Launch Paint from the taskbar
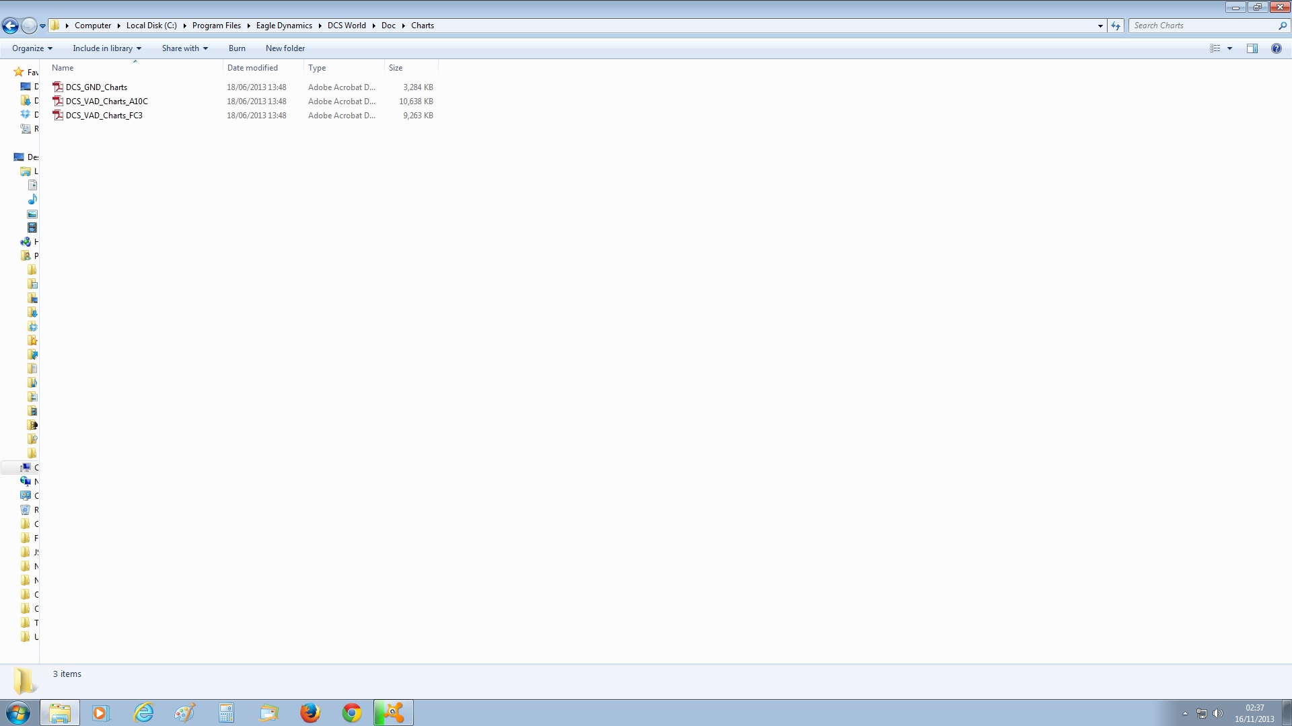 point(184,713)
